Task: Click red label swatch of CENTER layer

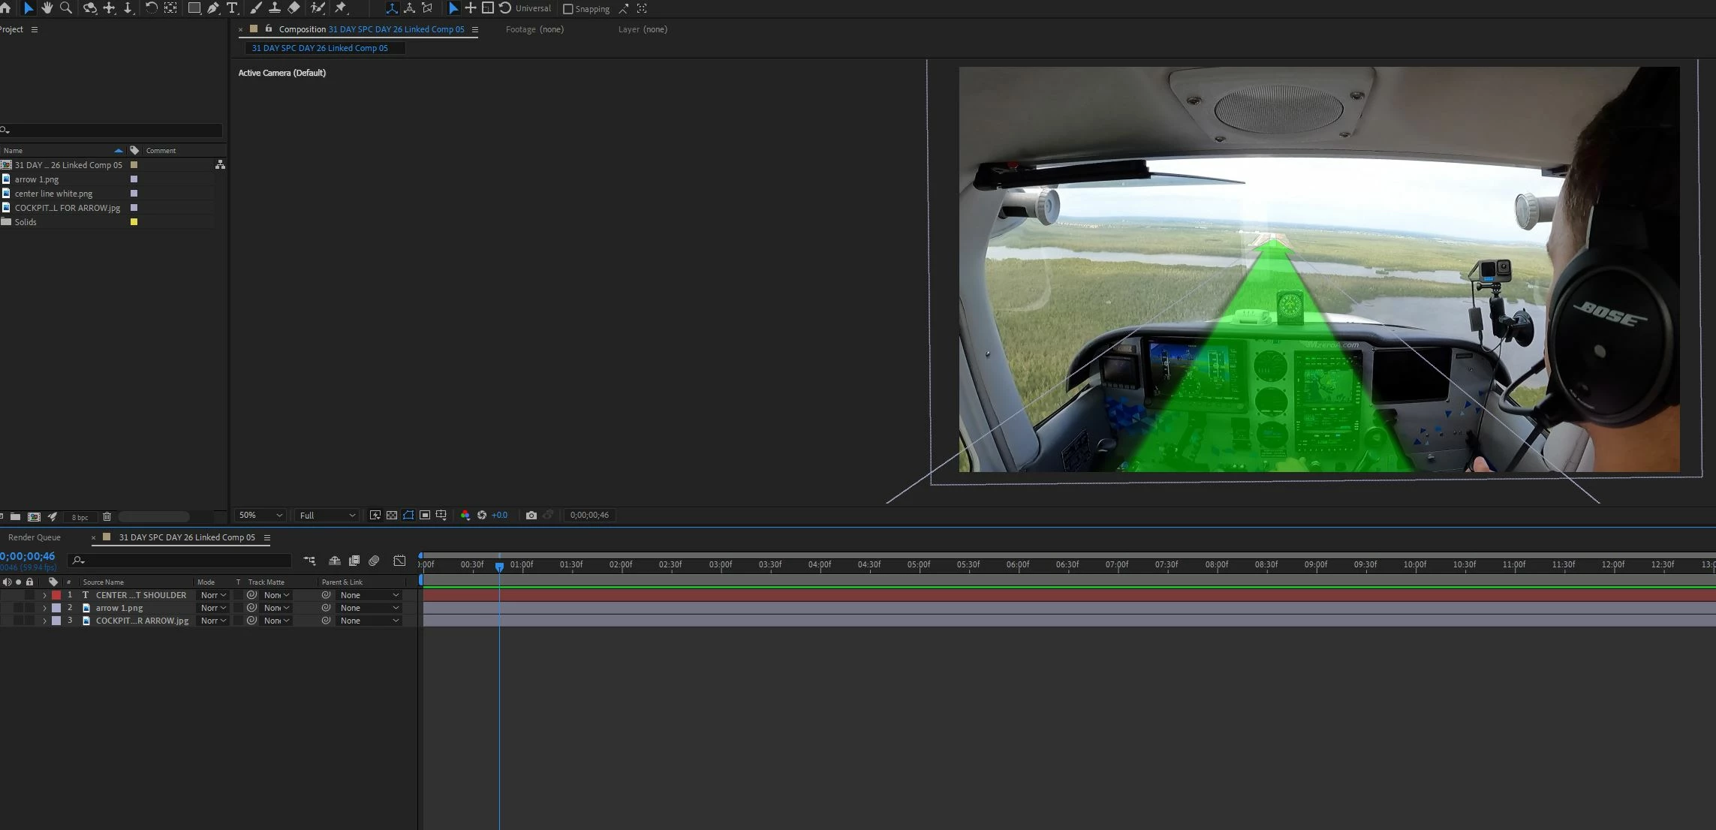Action: [x=56, y=595]
